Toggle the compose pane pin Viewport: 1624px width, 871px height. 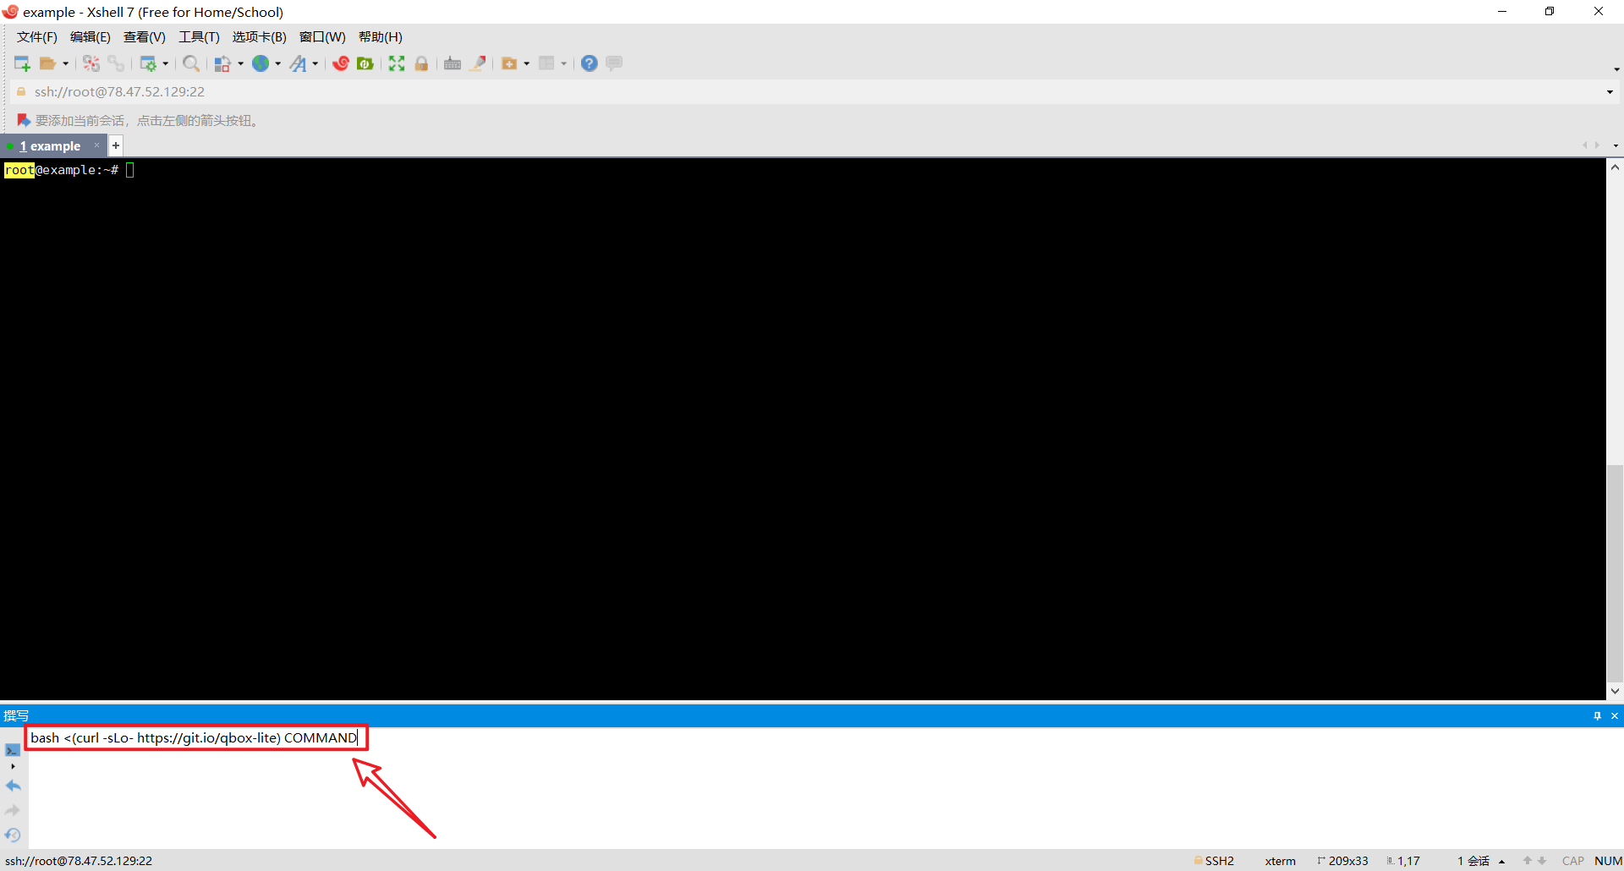(x=1597, y=715)
